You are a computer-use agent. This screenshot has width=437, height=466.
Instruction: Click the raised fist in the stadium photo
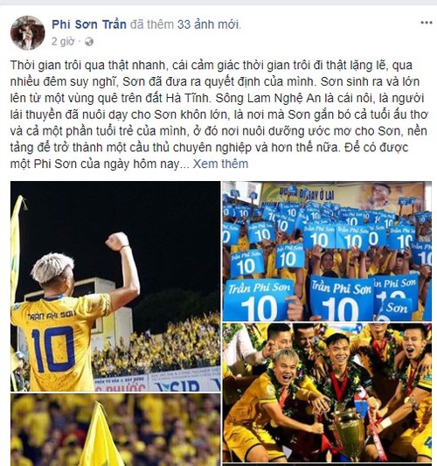pos(117,241)
